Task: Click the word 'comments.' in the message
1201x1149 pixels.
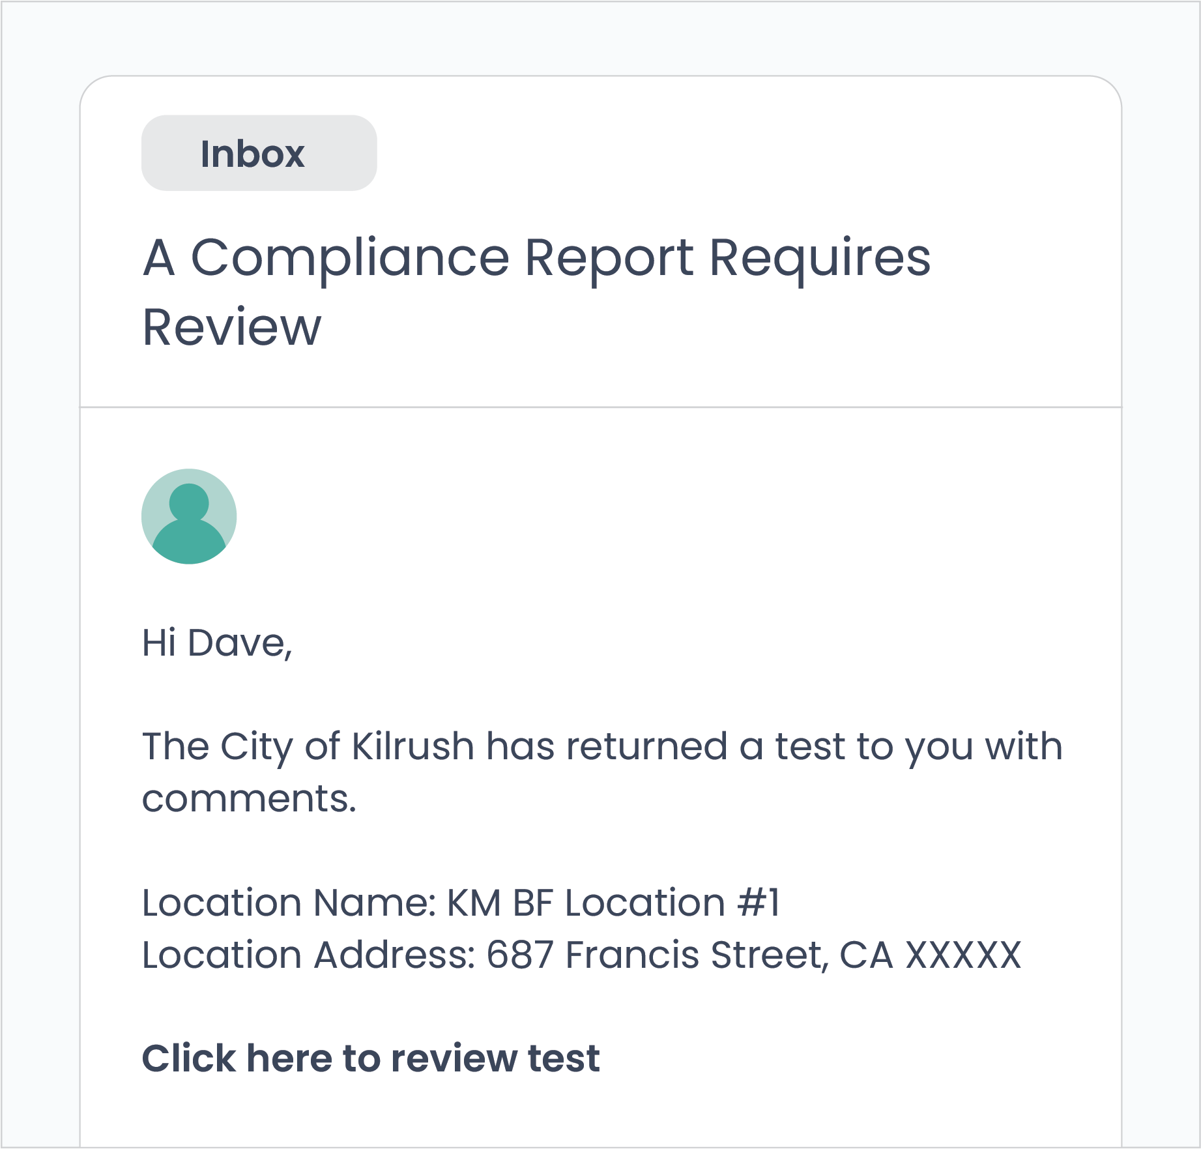Action: coord(250,799)
